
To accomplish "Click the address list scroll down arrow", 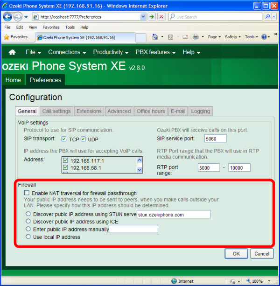I will (x=140, y=170).
